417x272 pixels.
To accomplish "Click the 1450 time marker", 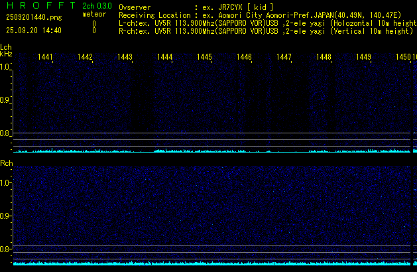I will 403,58.
